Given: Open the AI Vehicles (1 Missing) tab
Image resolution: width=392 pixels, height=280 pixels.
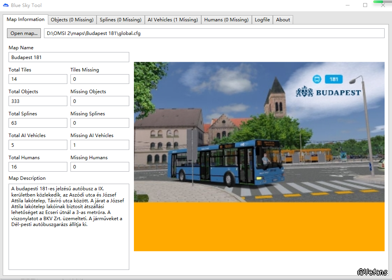Looking at the screenshot, I should [173, 20].
